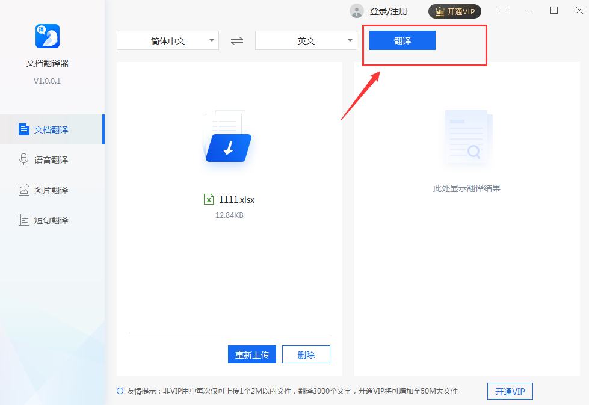
Task: Click the app logo above 文档翻译器
Action: pos(47,36)
